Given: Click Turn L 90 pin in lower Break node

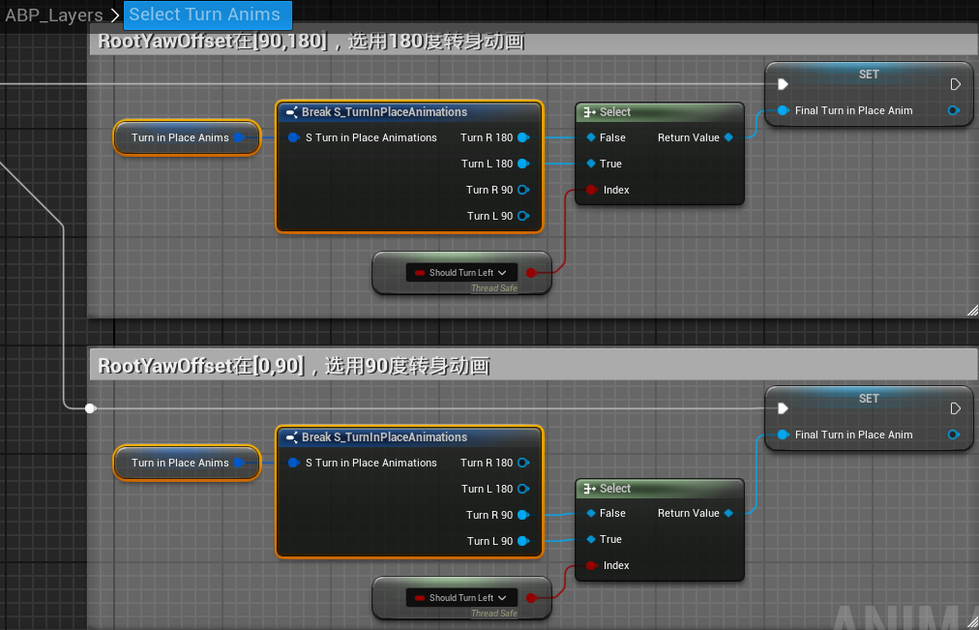Looking at the screenshot, I should (523, 541).
